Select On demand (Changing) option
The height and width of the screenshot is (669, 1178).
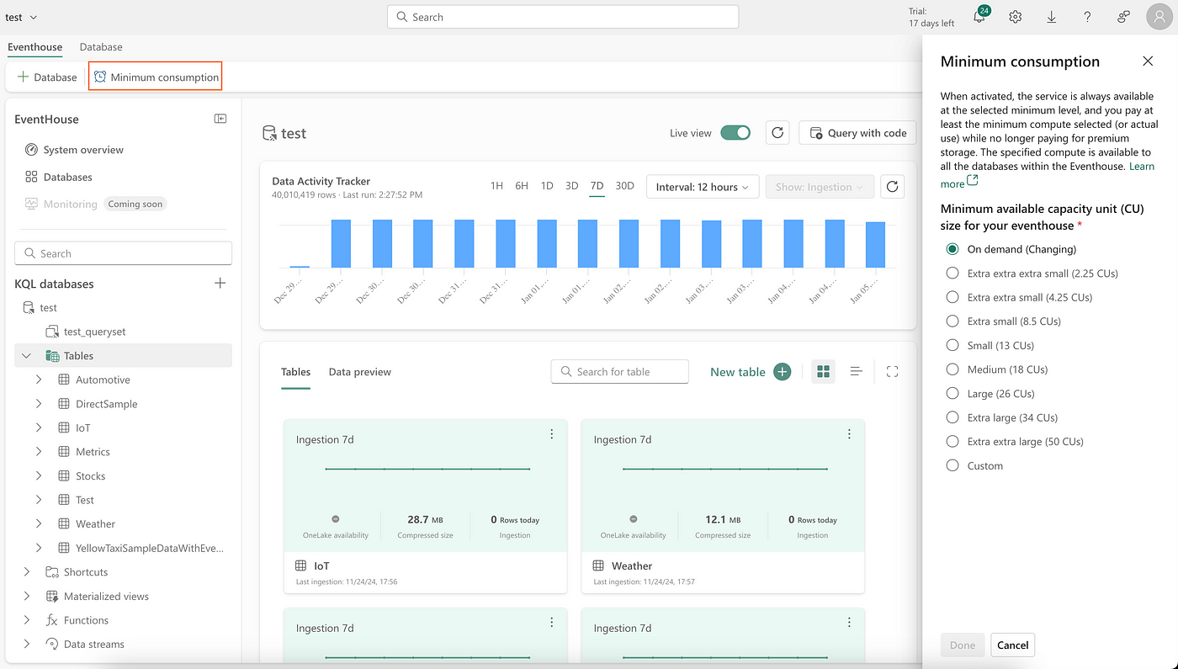coord(952,249)
